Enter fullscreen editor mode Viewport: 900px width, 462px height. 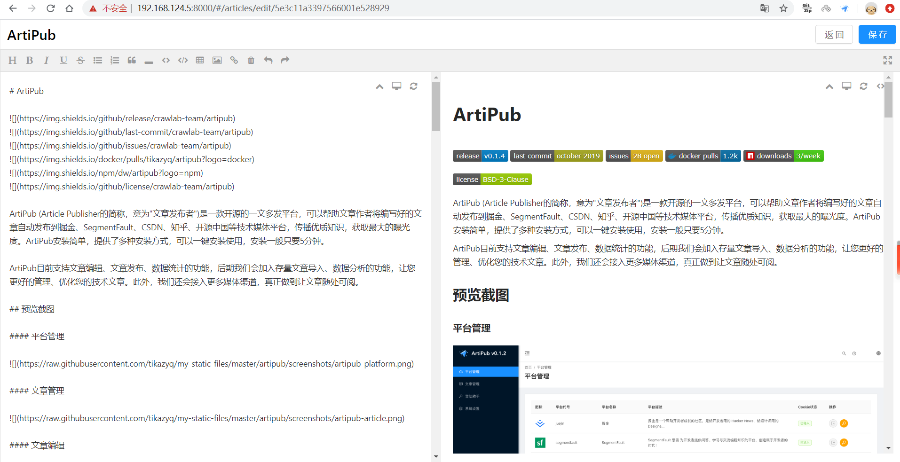[887, 60]
